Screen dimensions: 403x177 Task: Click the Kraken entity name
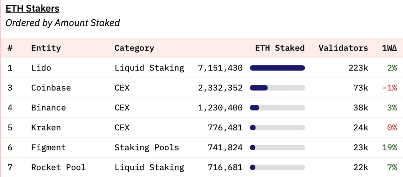click(x=46, y=128)
